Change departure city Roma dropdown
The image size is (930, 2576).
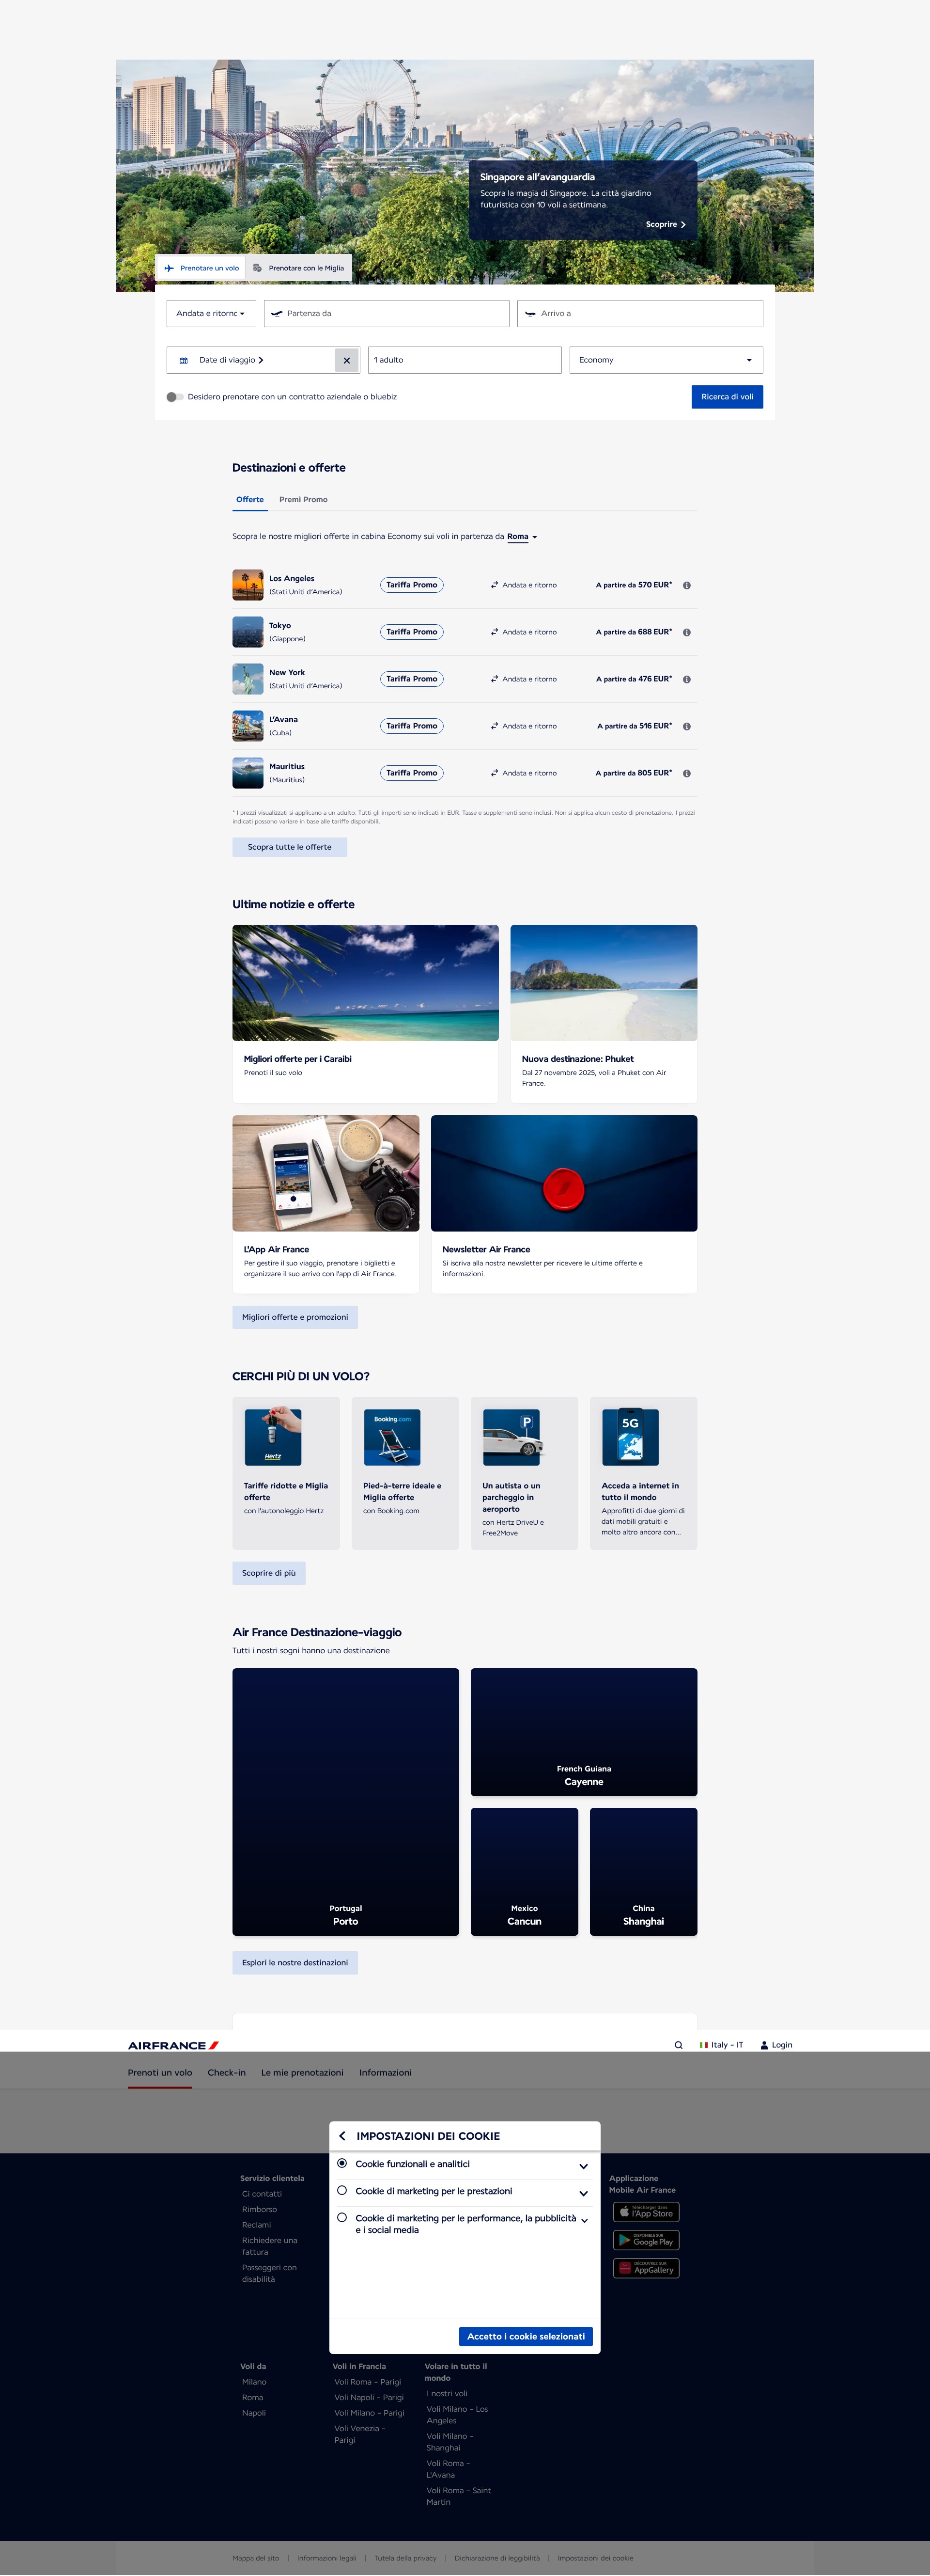[x=523, y=537]
